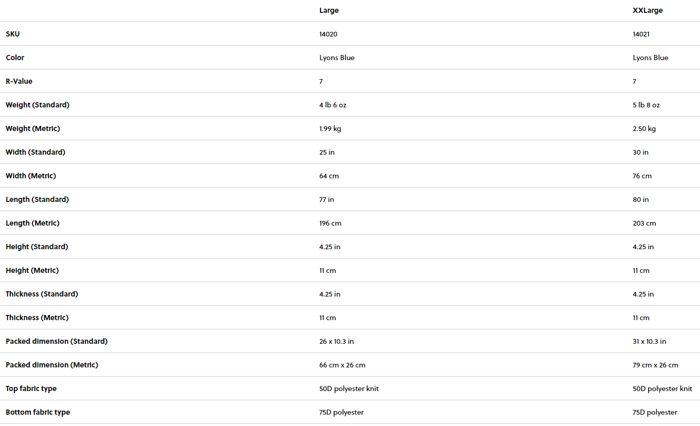Screen dimensions: 700x426
Task: Select the SKU row label
Action: pyautogui.click(x=13, y=34)
